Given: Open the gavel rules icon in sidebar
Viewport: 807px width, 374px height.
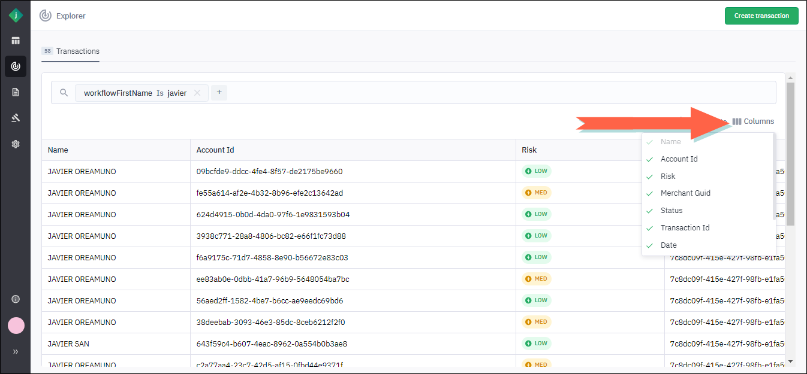Looking at the screenshot, I should tap(16, 118).
